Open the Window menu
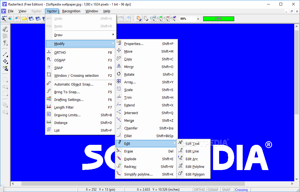Viewport: 300px width, 192px height. tap(92, 11)
